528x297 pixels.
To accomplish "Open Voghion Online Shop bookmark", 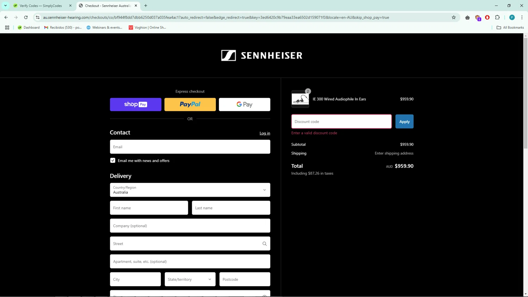I will [147, 27].
